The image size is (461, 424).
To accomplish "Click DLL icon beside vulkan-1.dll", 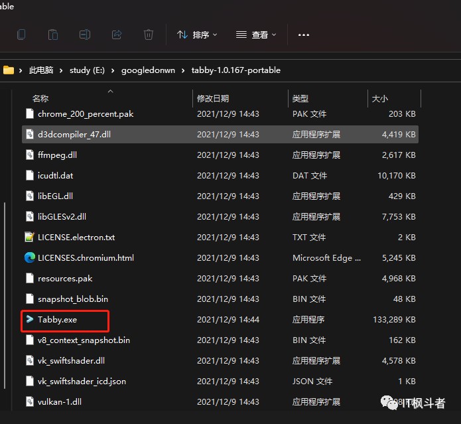I will [30, 401].
